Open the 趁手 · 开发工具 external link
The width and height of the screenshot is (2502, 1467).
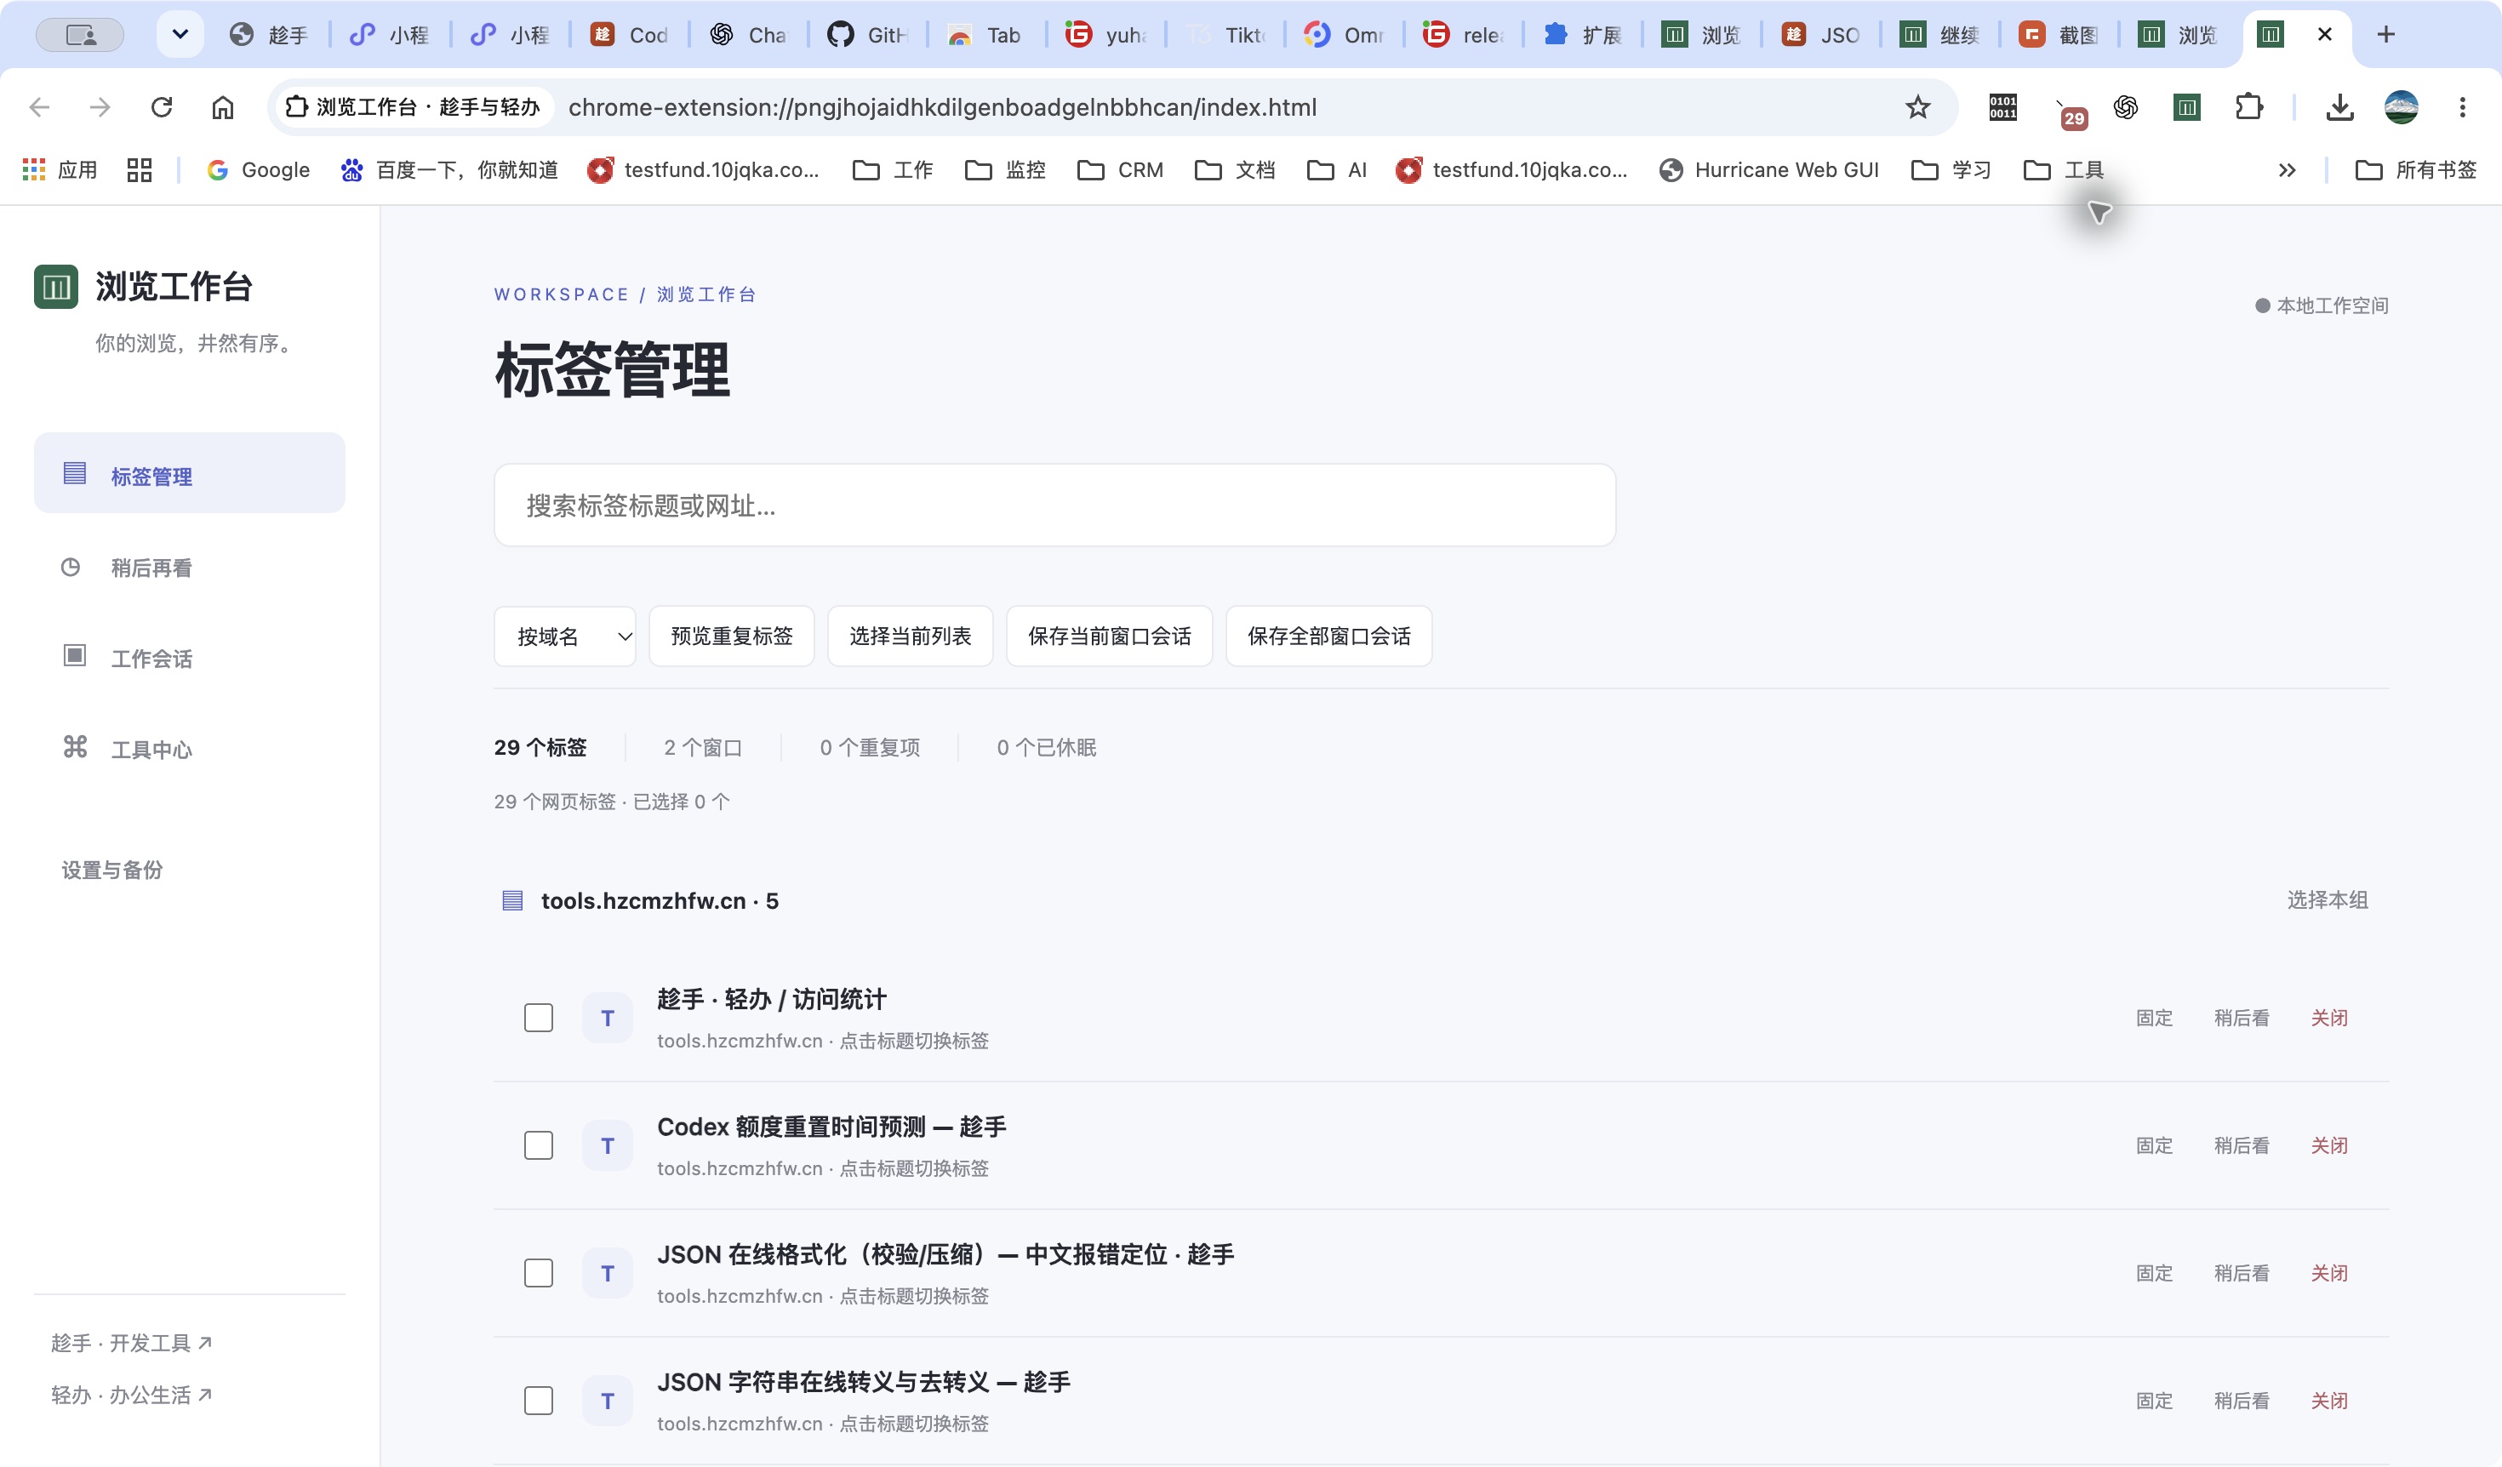[x=131, y=1343]
